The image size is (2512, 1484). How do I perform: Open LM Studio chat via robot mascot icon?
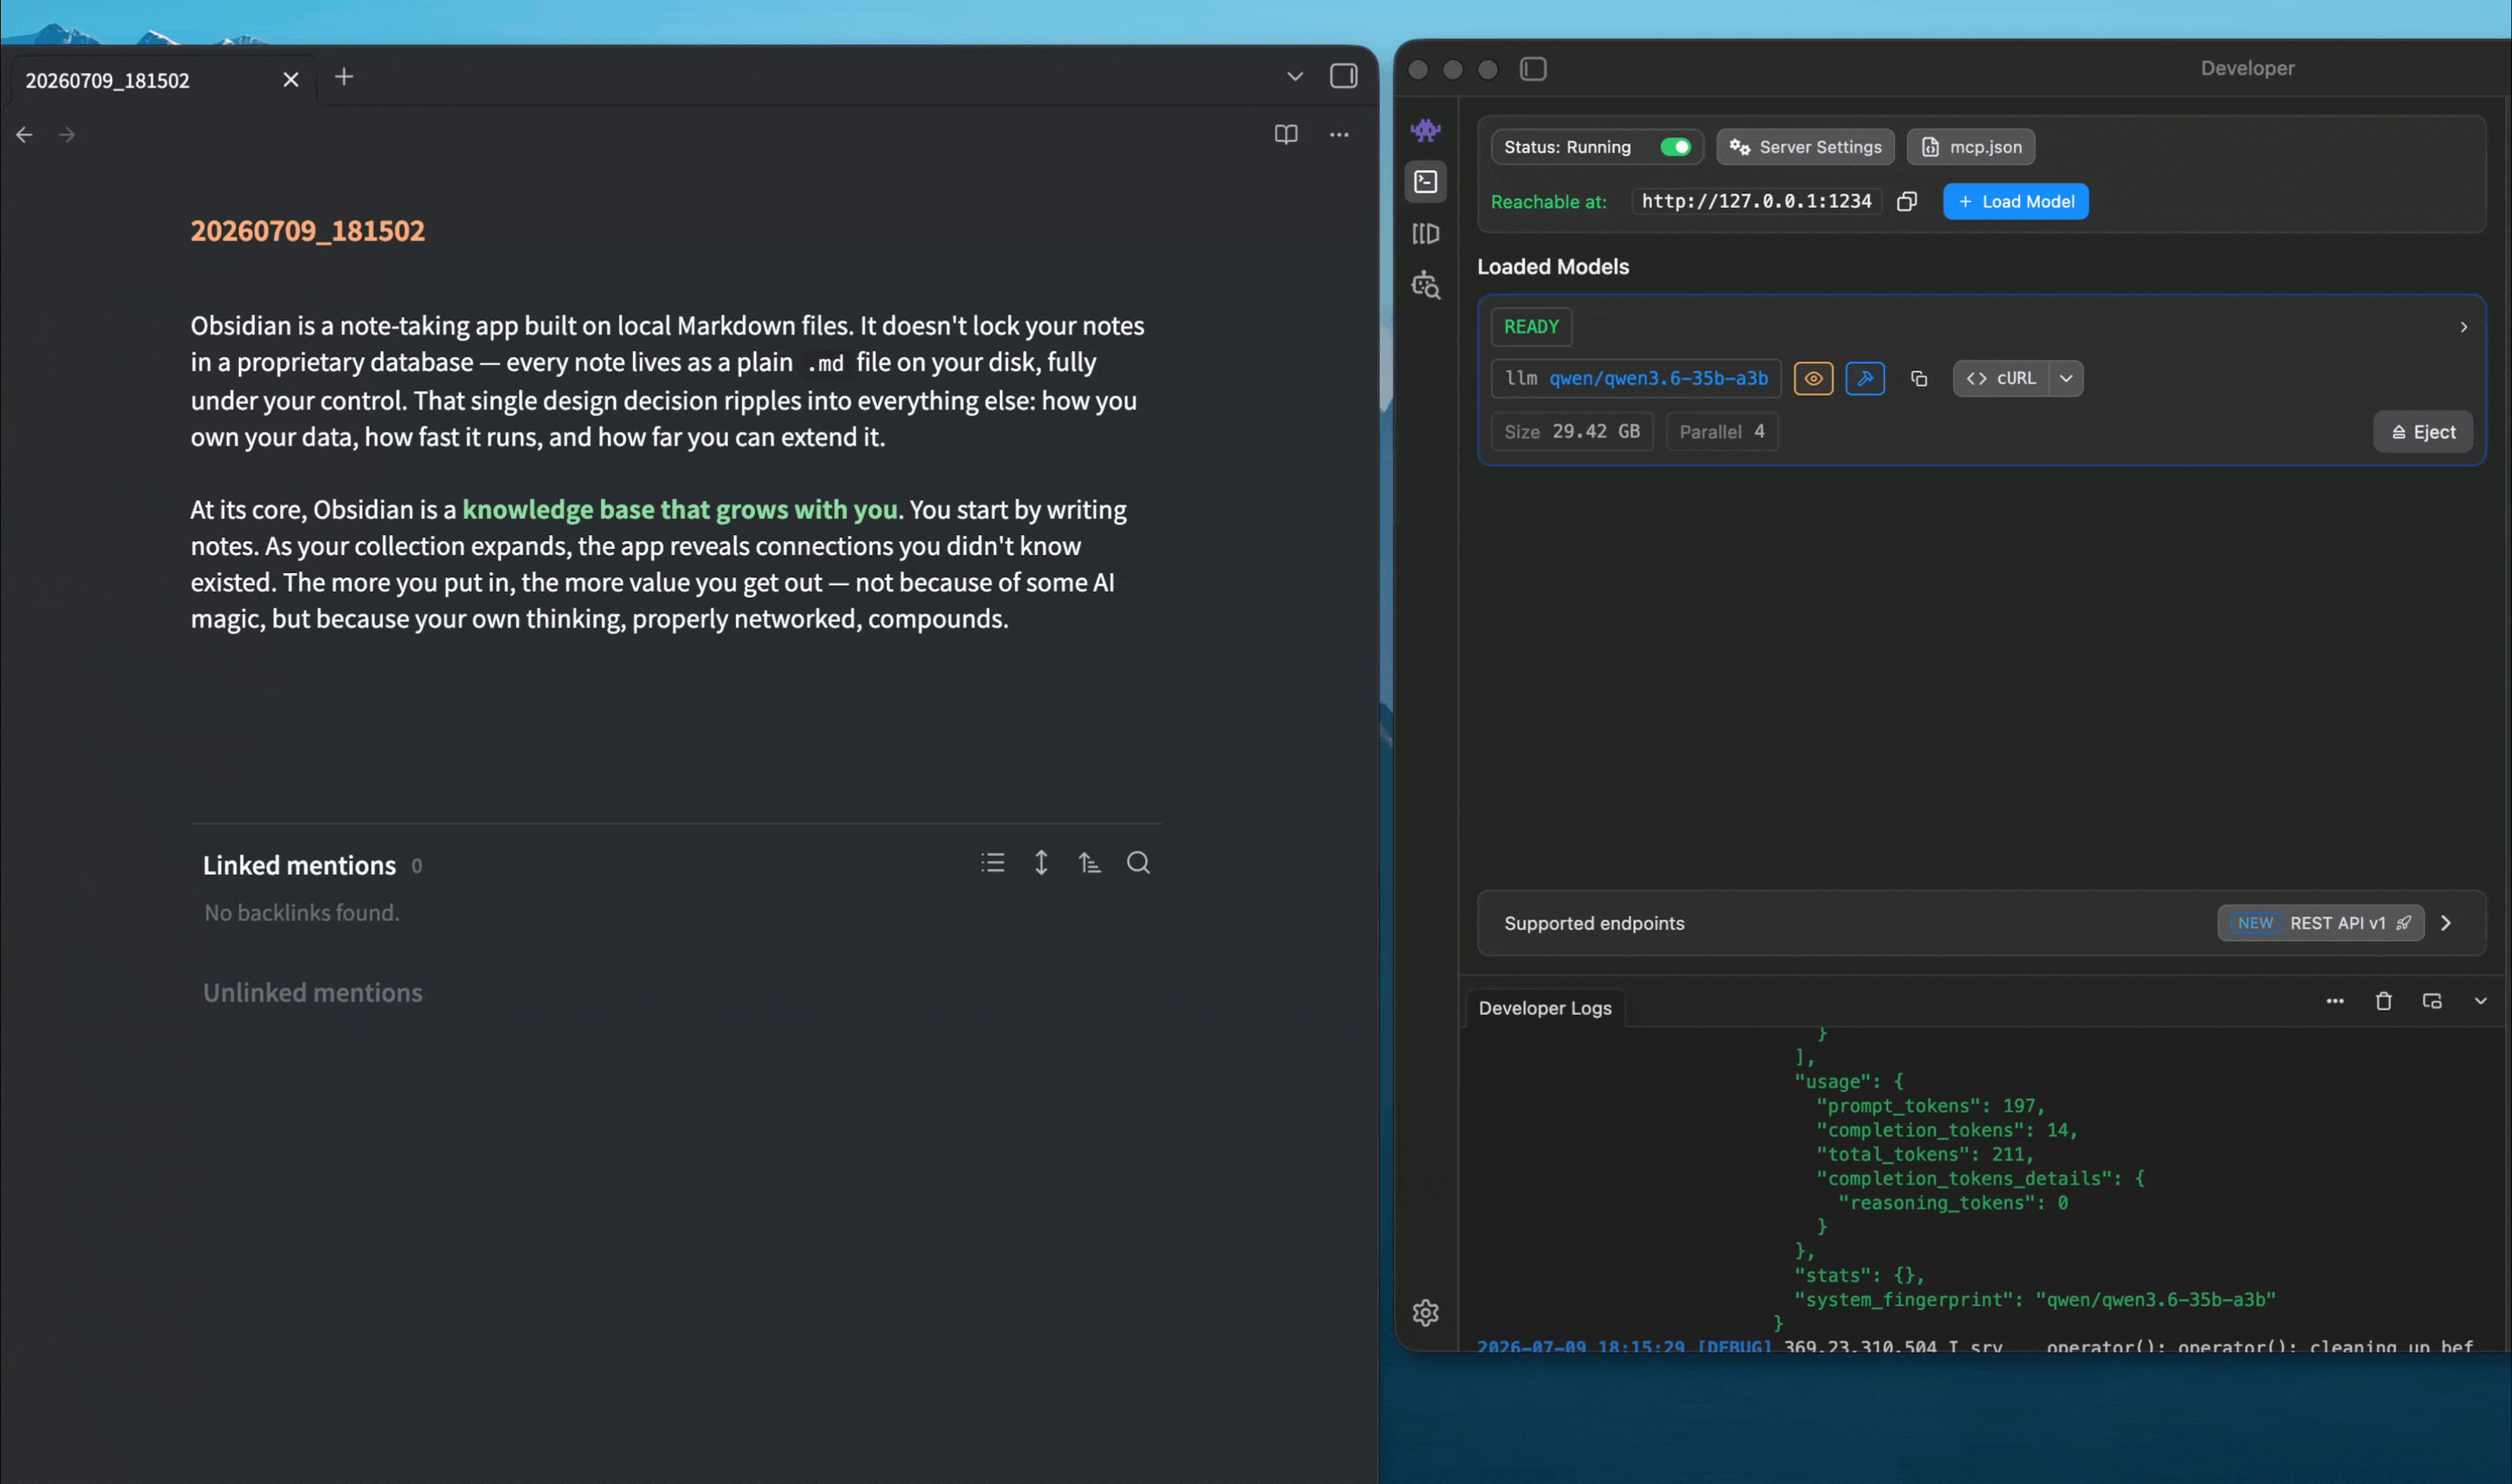pyautogui.click(x=1425, y=130)
